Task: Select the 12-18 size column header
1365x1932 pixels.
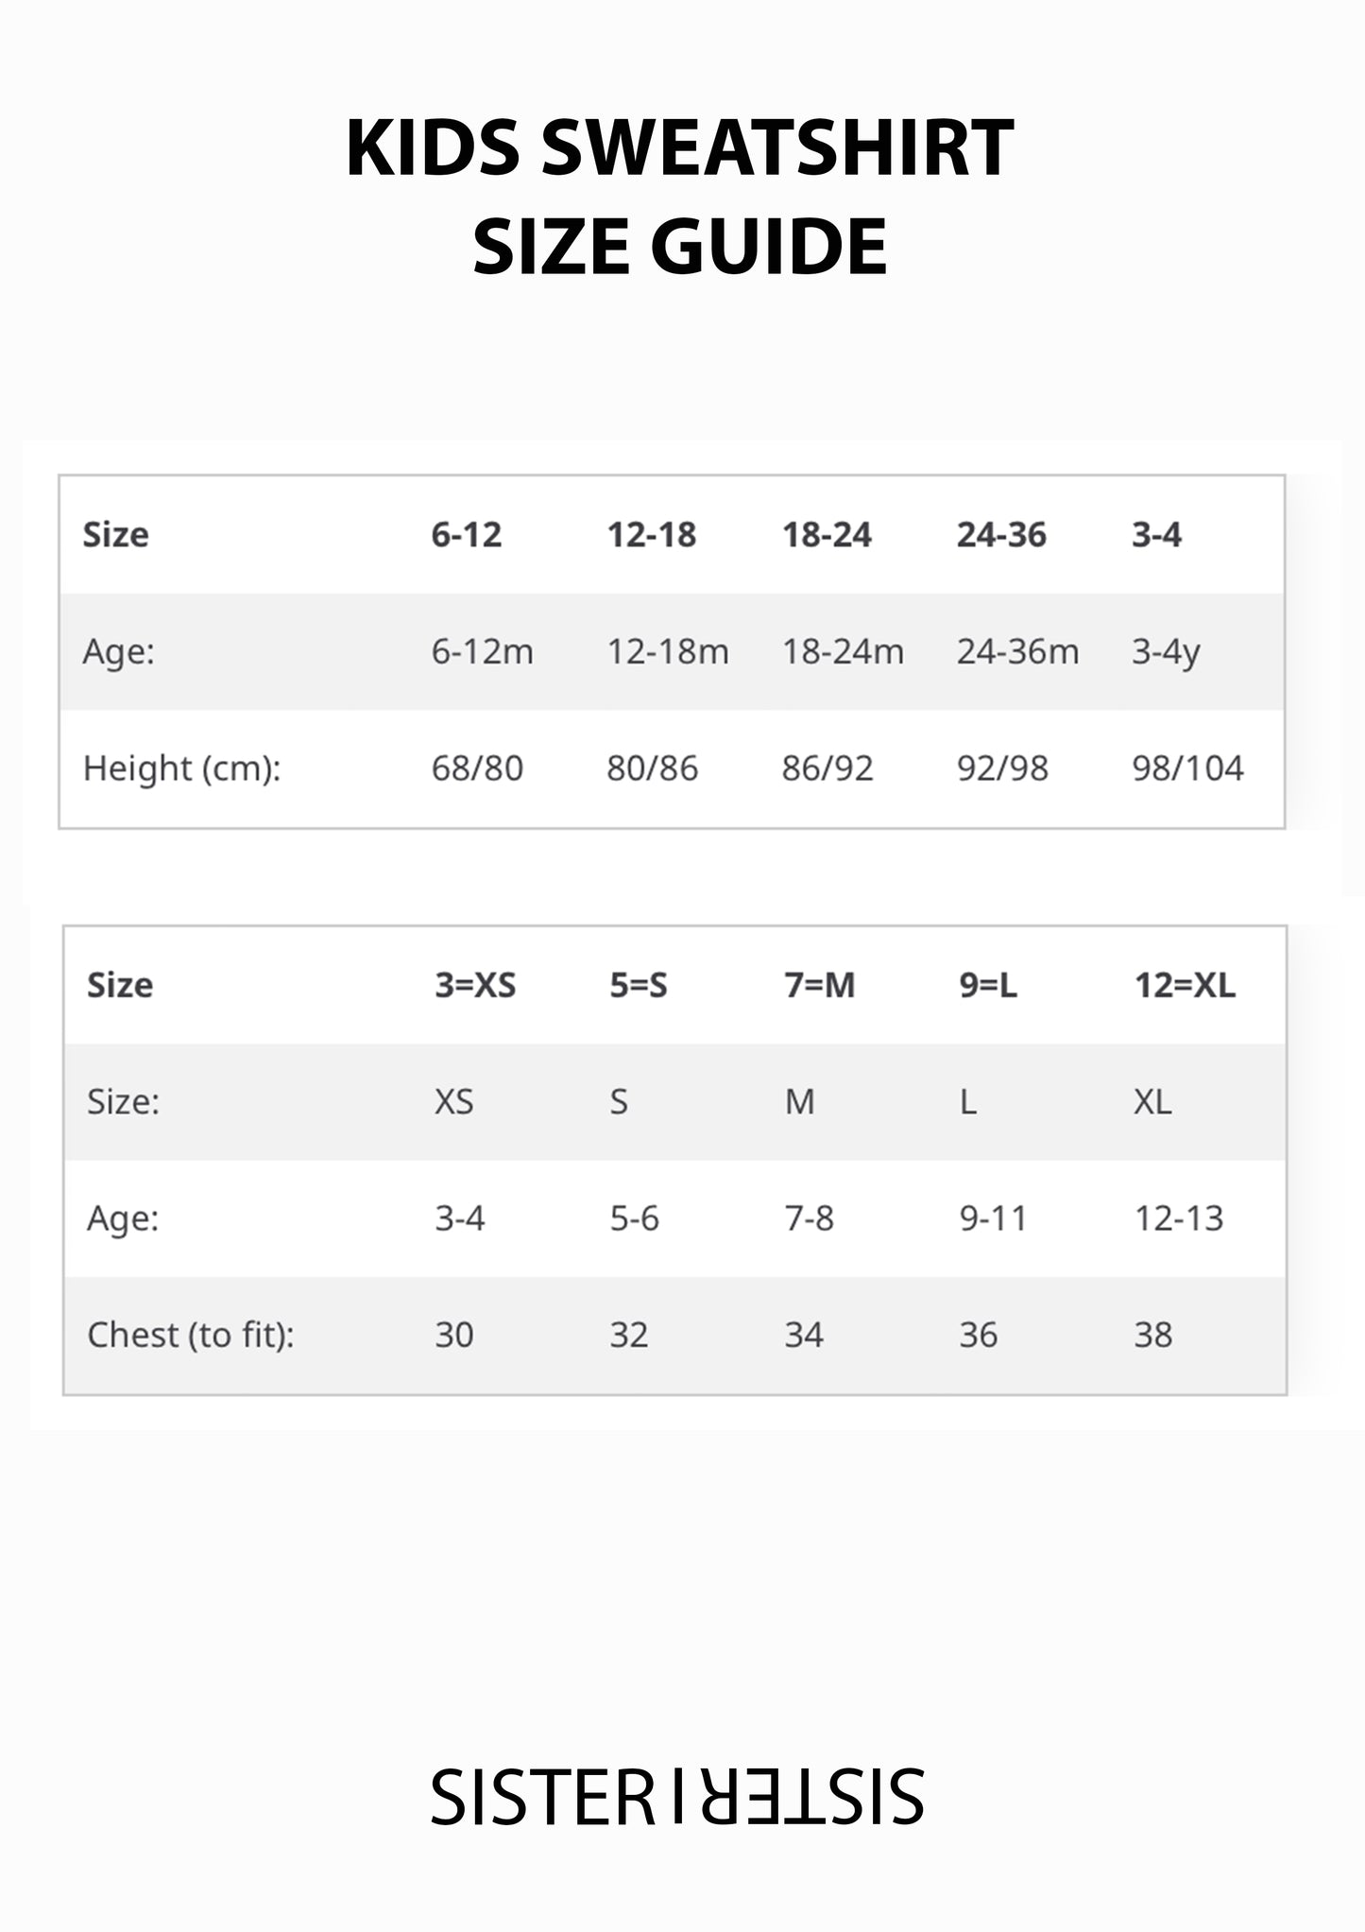Action: click(651, 535)
